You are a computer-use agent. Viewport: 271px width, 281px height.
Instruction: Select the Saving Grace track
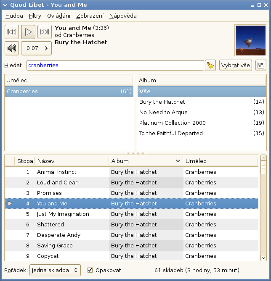click(x=132, y=245)
